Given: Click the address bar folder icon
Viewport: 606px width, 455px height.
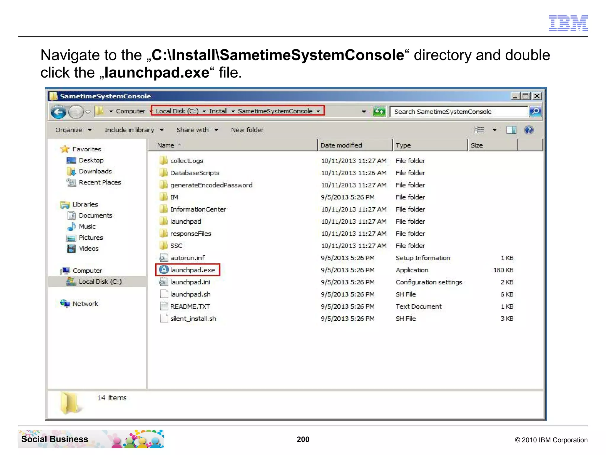Looking at the screenshot, I should (x=99, y=111).
